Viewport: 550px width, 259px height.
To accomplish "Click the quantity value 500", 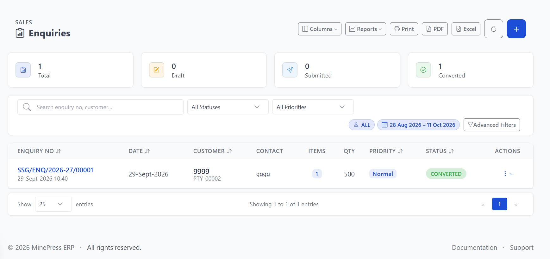I will tap(349, 174).
